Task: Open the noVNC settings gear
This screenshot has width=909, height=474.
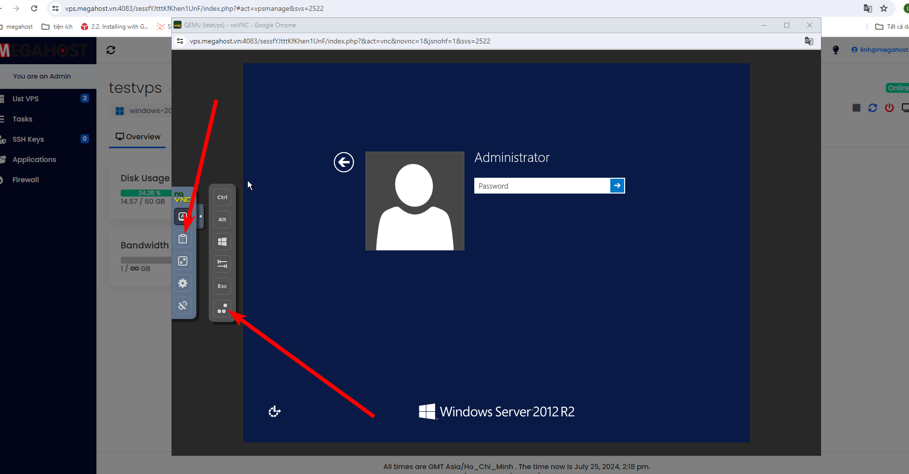Action: (x=182, y=283)
